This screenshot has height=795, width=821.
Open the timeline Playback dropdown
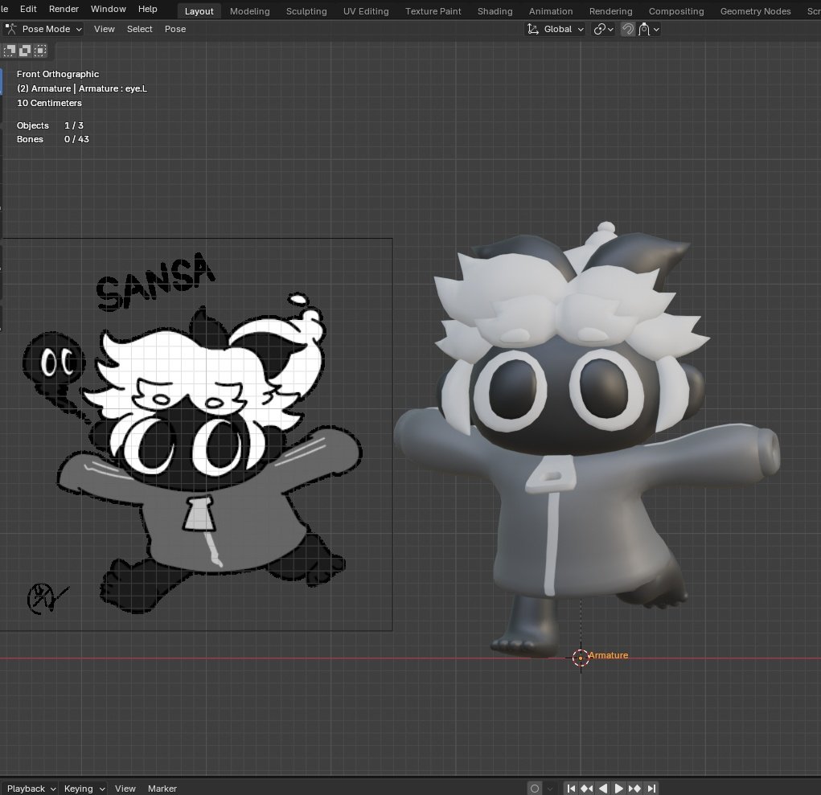point(31,789)
